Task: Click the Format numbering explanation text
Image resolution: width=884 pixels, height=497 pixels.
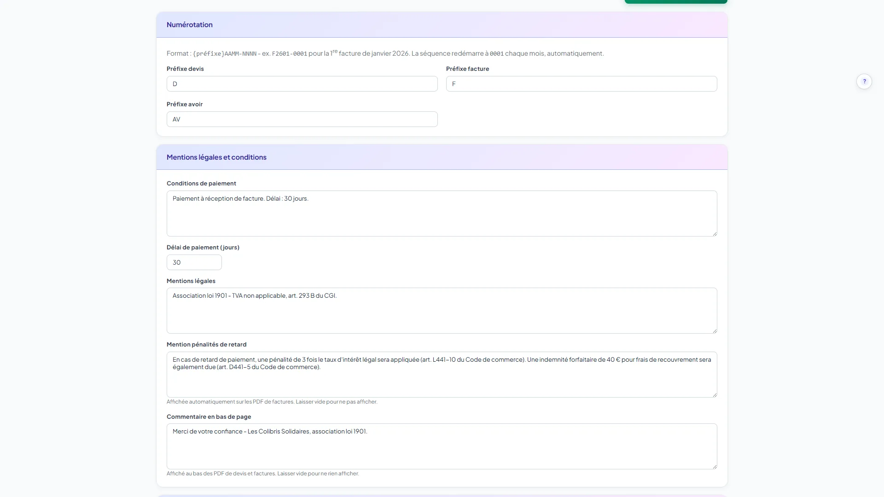Action: (x=385, y=53)
